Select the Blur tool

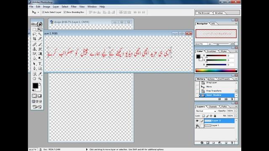coord(34,58)
